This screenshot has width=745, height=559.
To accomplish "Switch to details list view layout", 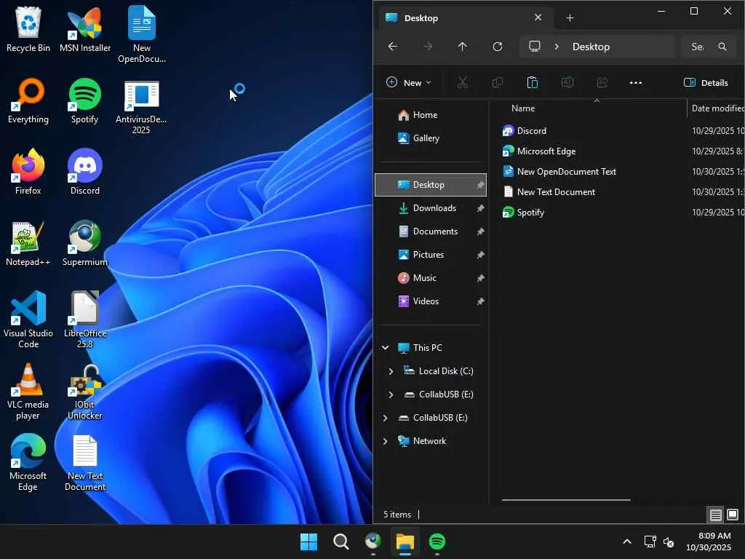I will click(716, 515).
